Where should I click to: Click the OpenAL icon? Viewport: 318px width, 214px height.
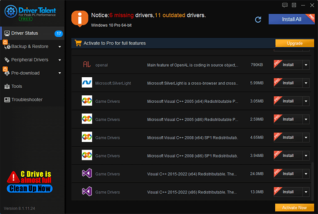tap(87, 65)
